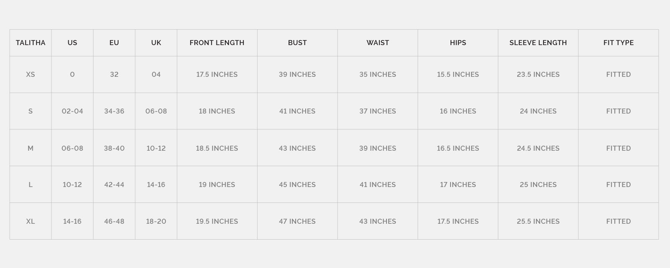Select the FIT TYPE column header
Screen dimensions: 670x268
click(x=618, y=43)
